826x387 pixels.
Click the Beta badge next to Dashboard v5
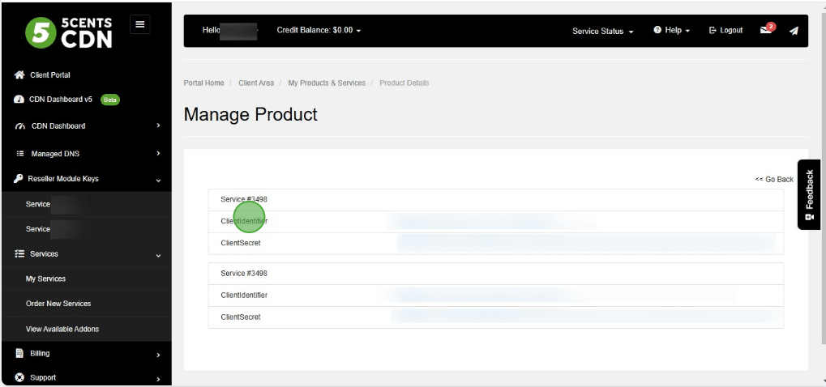(109, 100)
